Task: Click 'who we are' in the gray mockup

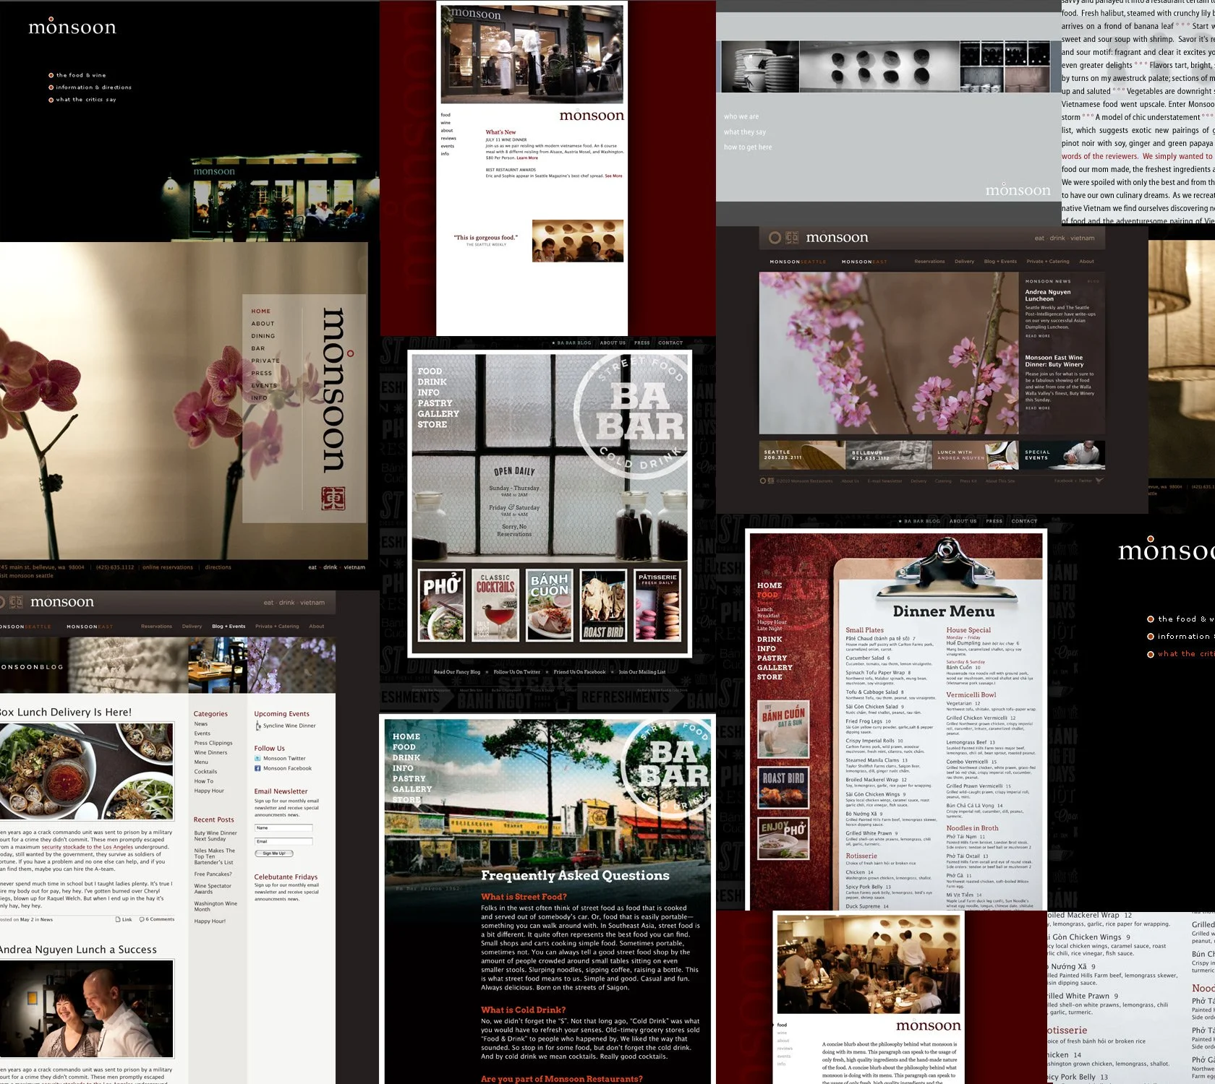Action: [741, 116]
